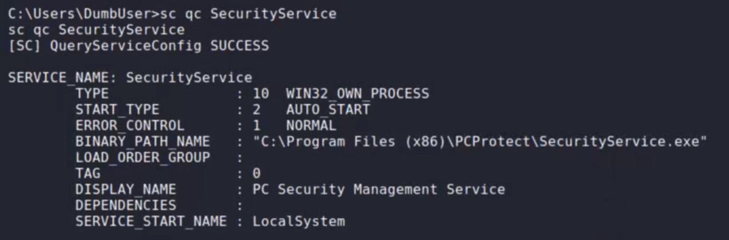Click the LOAD_ORDER_GROUP label
Image resolution: width=729 pixels, height=240 pixels.
pyautogui.click(x=143, y=157)
